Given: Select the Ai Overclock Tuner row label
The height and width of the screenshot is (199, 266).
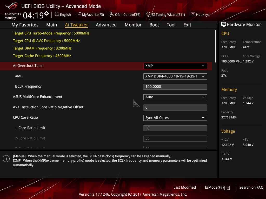Looking at the screenshot, I should 29,66.
